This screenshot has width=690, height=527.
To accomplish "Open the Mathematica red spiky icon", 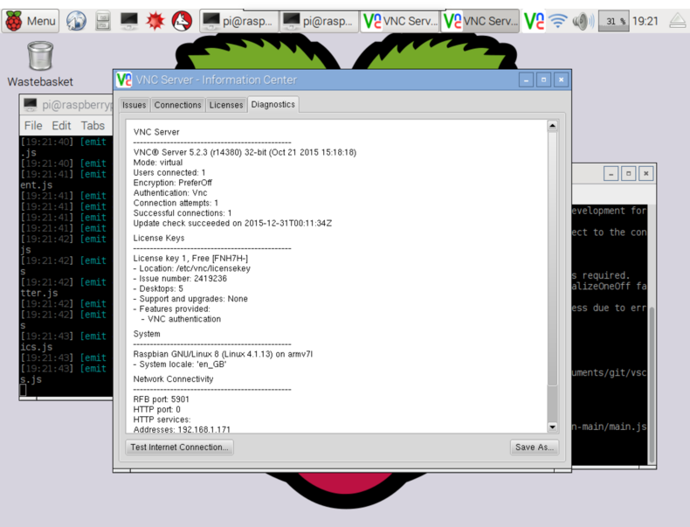I will click(x=155, y=21).
